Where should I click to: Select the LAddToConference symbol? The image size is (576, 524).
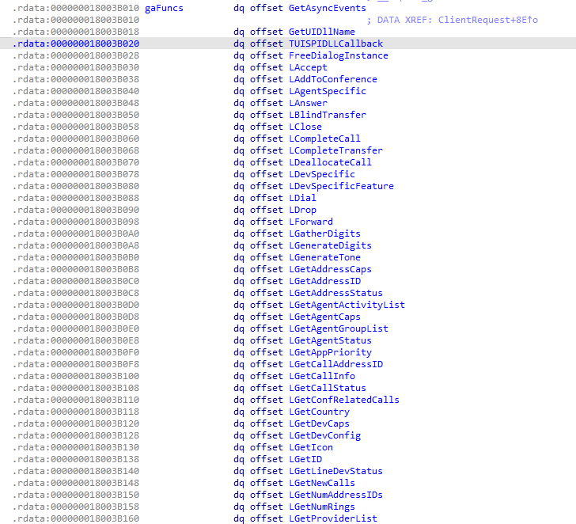point(332,79)
